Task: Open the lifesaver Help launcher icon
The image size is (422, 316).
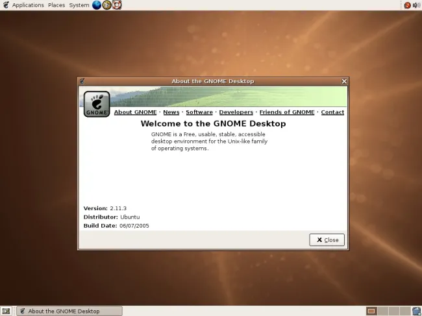Action: coord(117,5)
